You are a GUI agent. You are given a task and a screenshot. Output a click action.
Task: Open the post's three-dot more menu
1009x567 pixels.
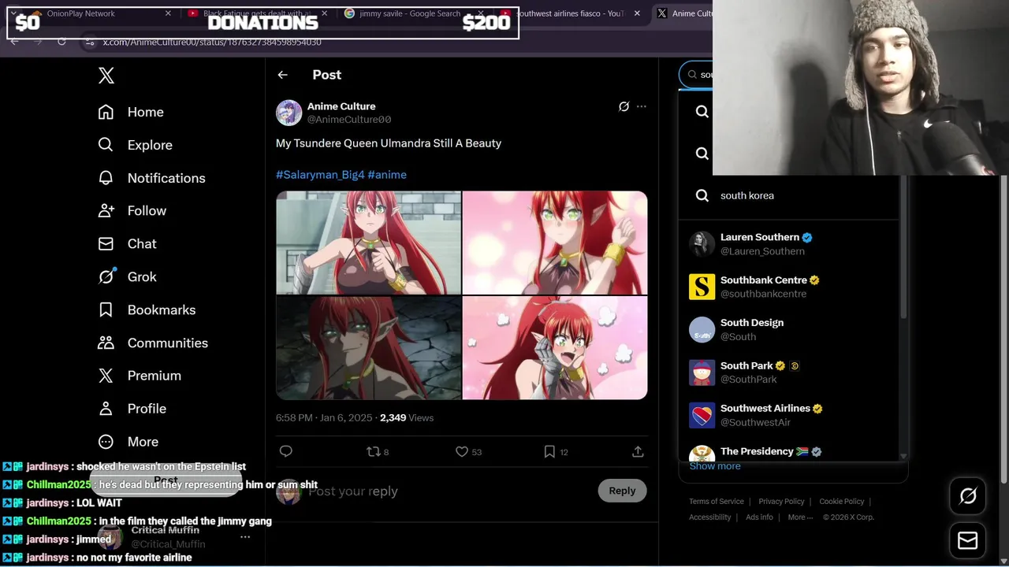[x=642, y=106]
